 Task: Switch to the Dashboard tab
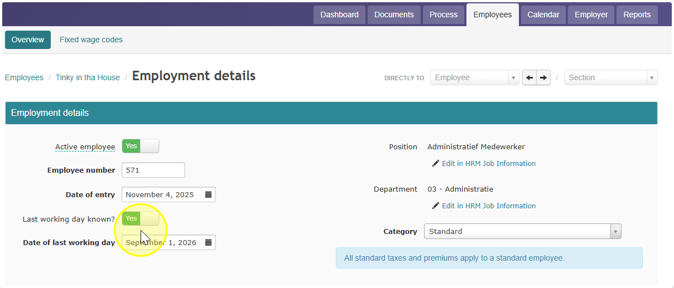tap(339, 15)
